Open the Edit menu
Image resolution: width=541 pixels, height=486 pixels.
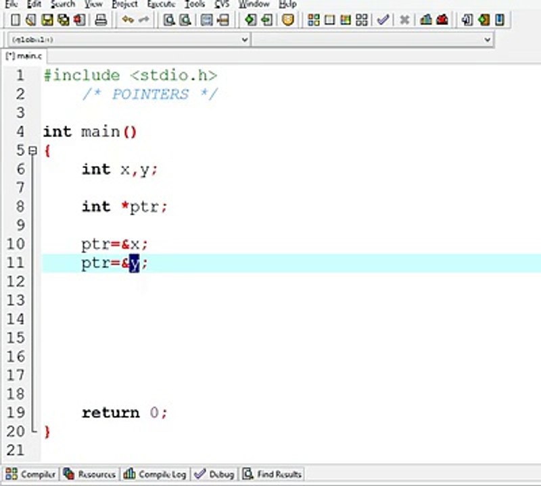(34, 4)
